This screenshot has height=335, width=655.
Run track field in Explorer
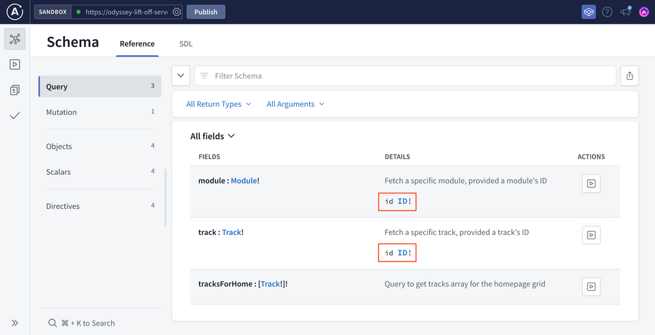(591, 235)
